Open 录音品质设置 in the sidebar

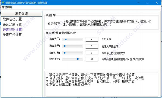coord(12,24)
